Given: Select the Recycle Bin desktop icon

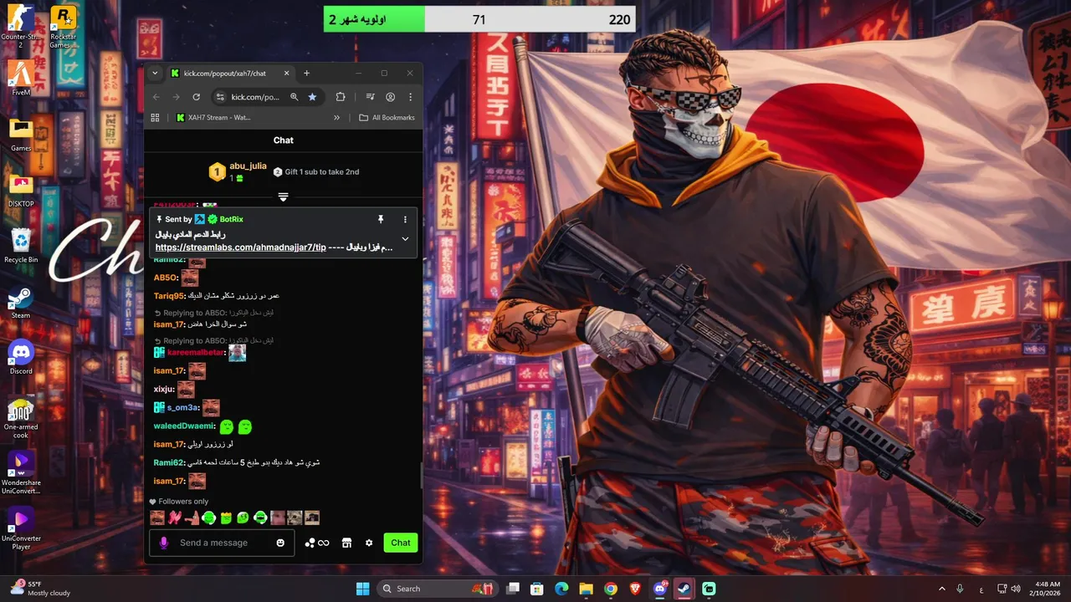Looking at the screenshot, I should pyautogui.click(x=21, y=247).
